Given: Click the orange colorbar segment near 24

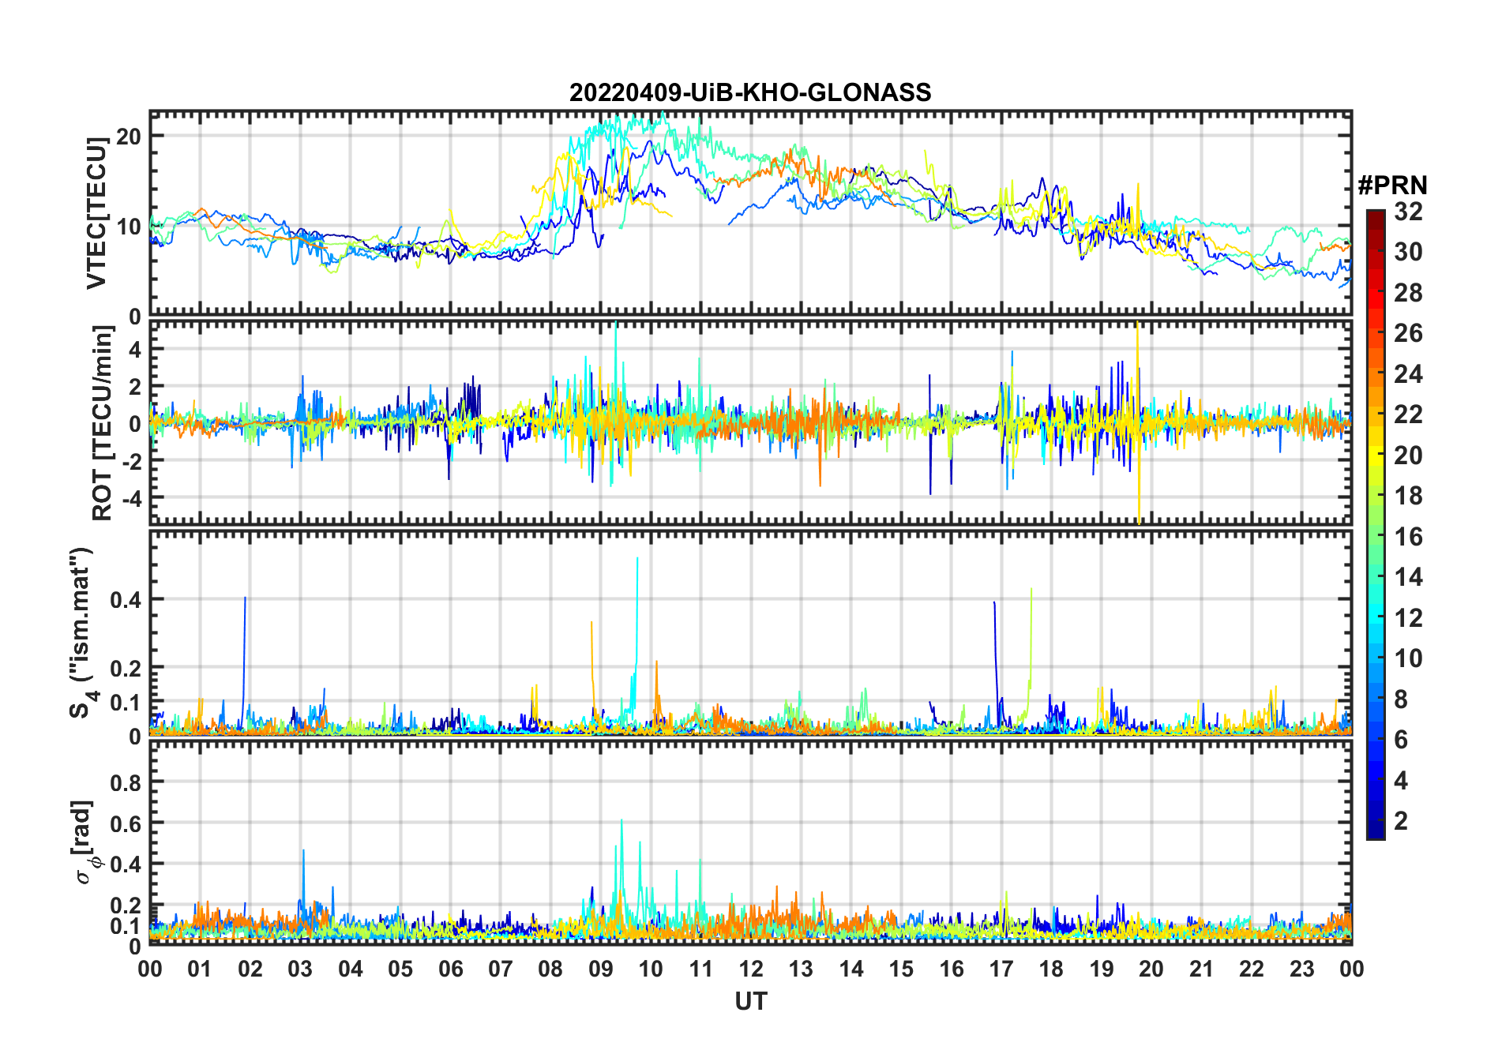Looking at the screenshot, I should [1376, 373].
